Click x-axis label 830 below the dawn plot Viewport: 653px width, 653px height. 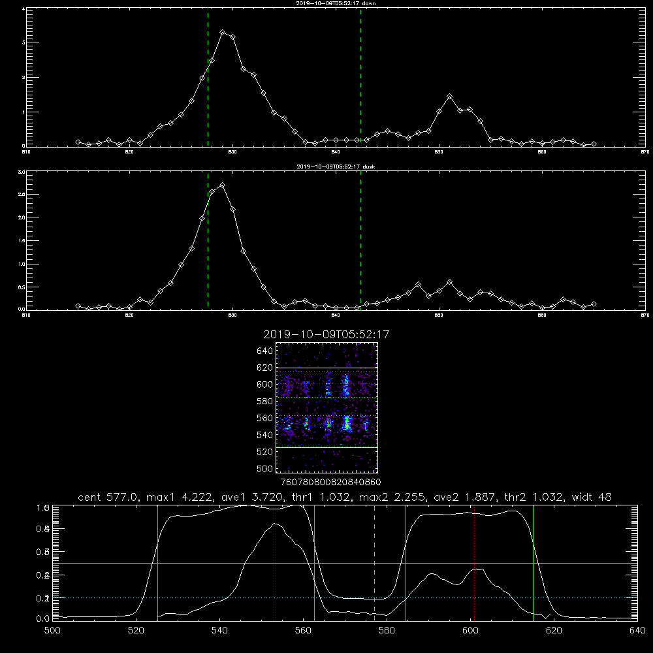click(x=232, y=152)
